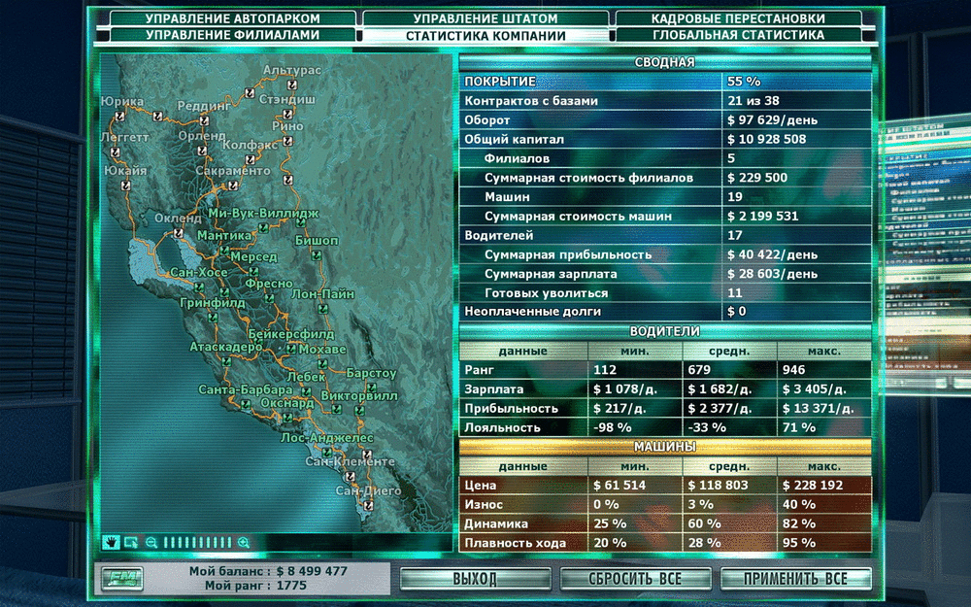Select the hand pan tool under the map
Image resolution: width=971 pixels, height=607 pixels.
coord(111,543)
